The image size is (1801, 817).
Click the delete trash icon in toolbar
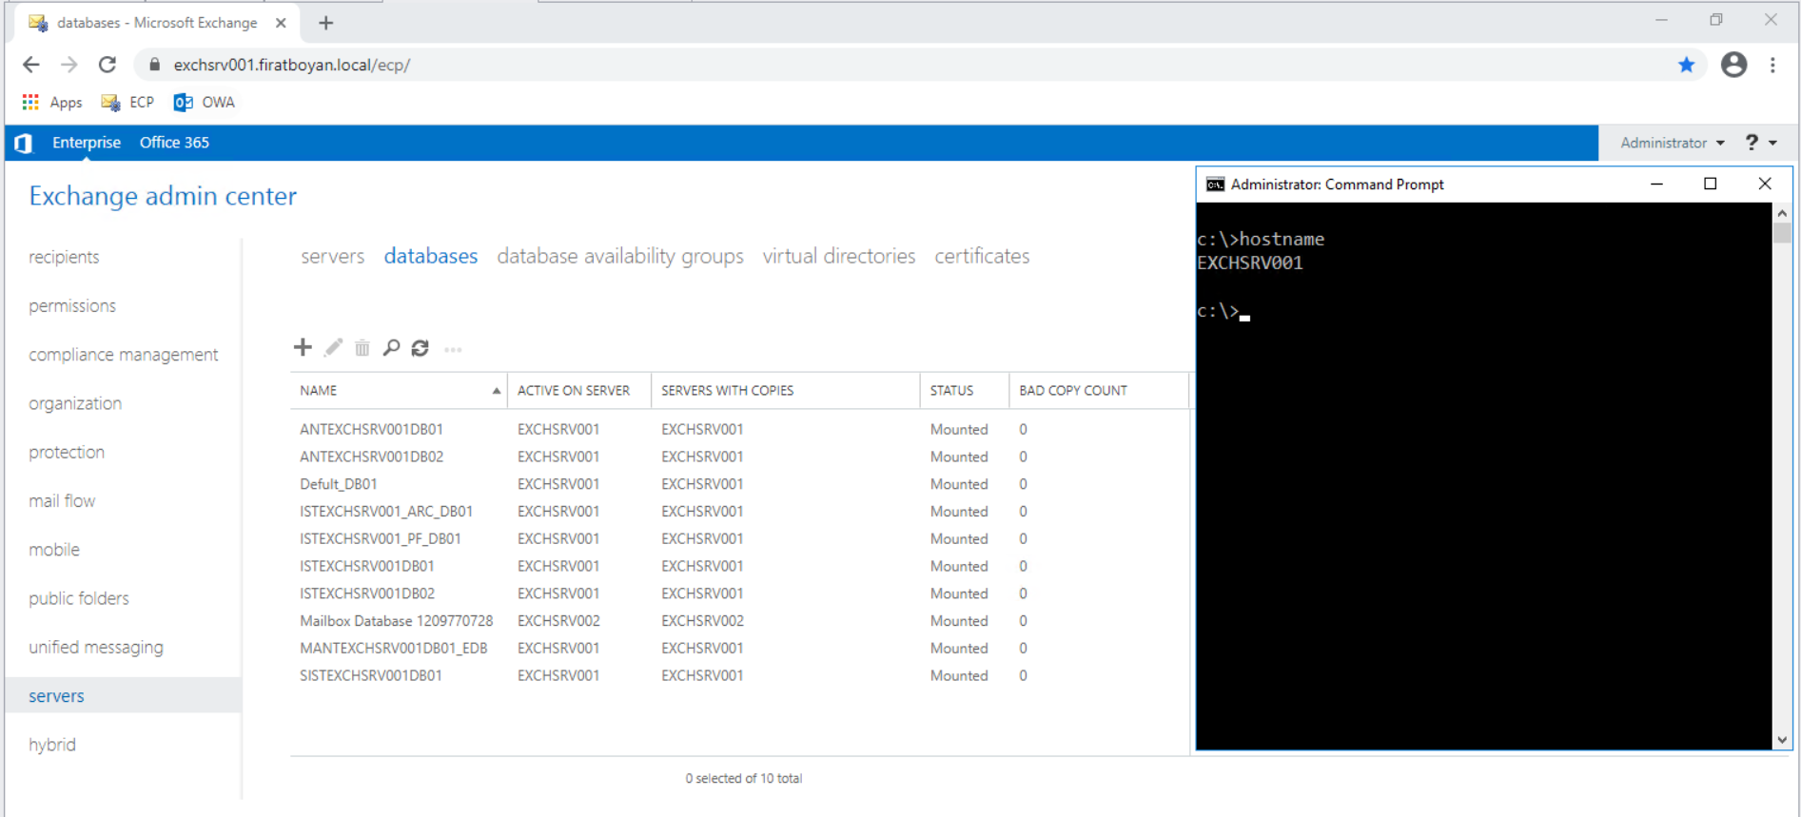pos(362,348)
